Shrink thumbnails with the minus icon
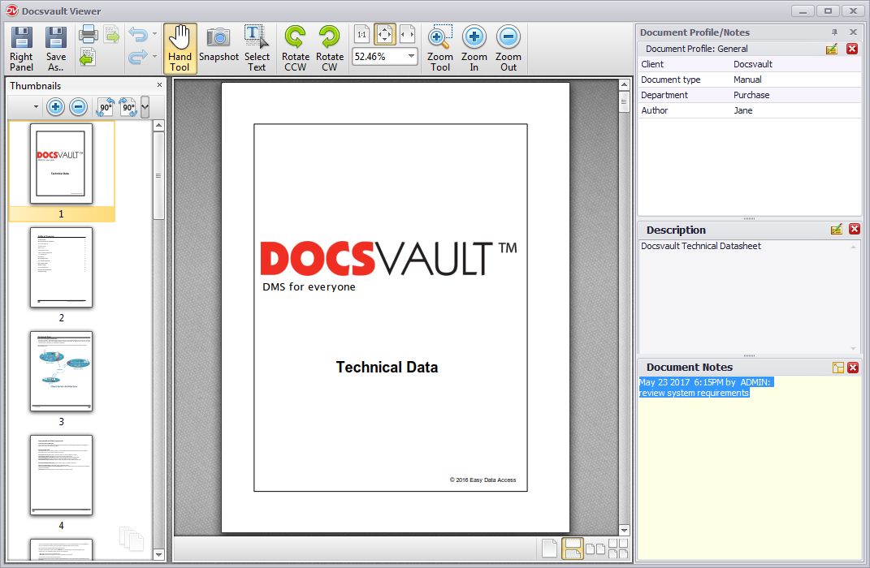This screenshot has height=568, width=870. coord(78,107)
